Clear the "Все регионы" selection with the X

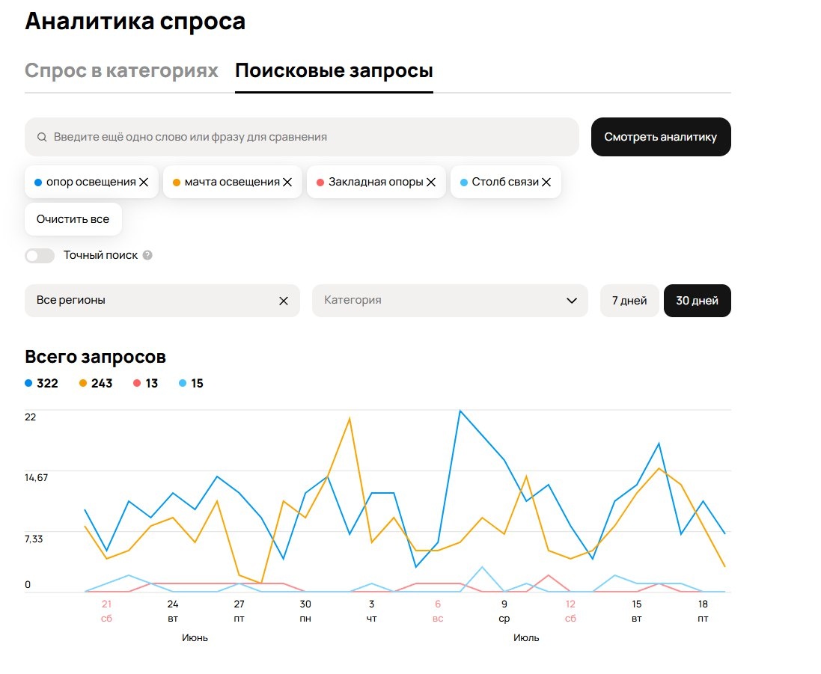(283, 300)
